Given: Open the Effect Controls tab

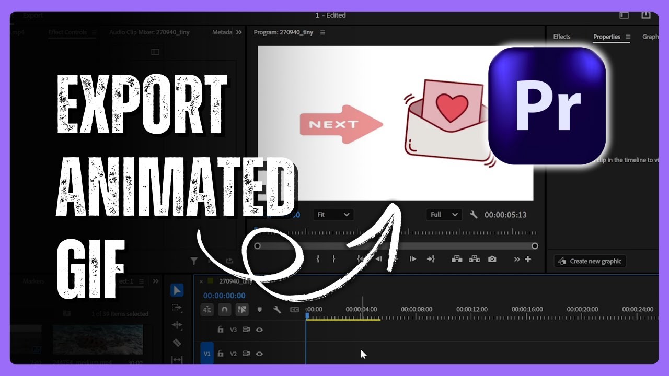Looking at the screenshot, I should [68, 32].
